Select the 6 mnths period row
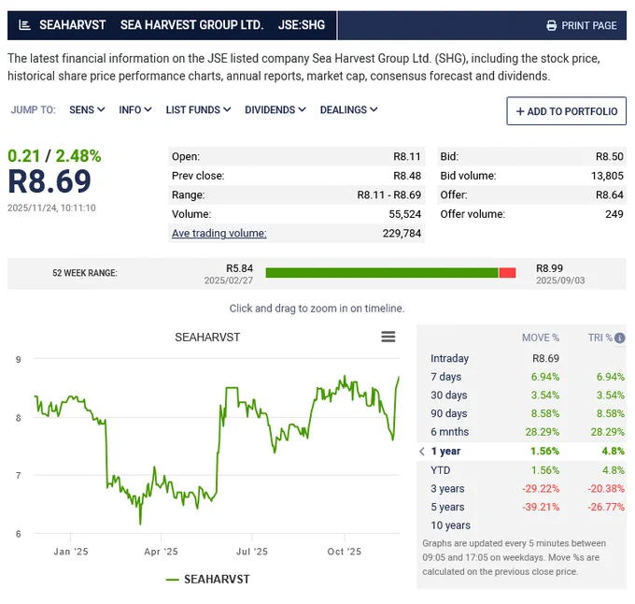The image size is (635, 604). [x=521, y=432]
